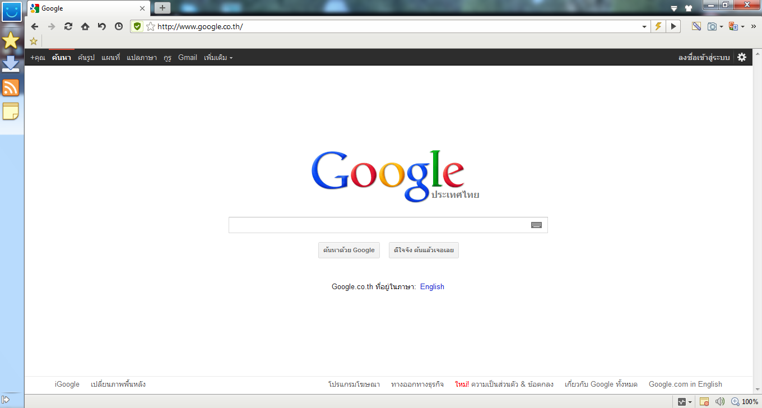Open แผนที่ maps in Google bar

[111, 57]
